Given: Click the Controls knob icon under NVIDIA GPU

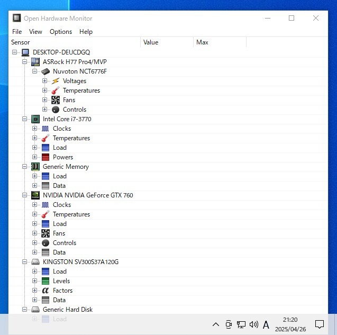Looking at the screenshot, I should [x=45, y=243].
